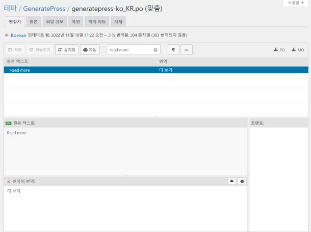The height and width of the screenshot is (232, 311).
Task: Click the EN badge icon next to 원본 텍스트
Action: click(9, 123)
